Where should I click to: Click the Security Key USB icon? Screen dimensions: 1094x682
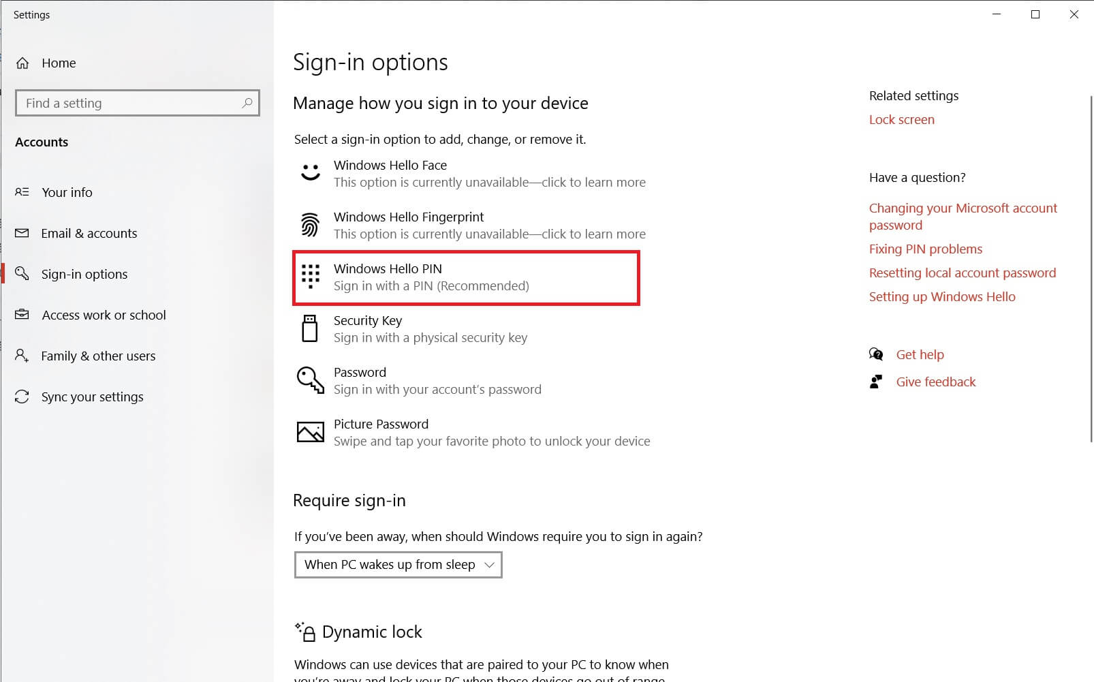pos(310,328)
